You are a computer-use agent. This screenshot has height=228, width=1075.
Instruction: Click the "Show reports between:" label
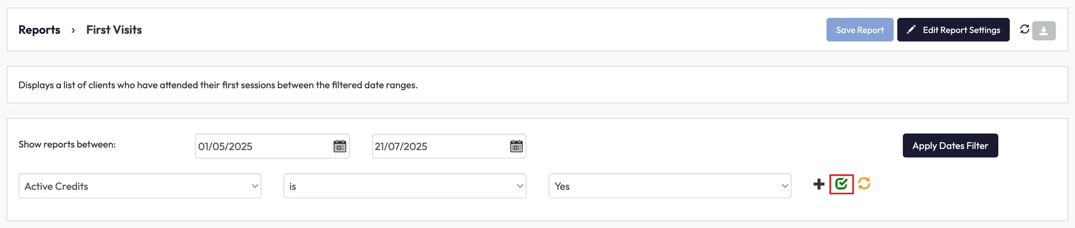click(67, 145)
